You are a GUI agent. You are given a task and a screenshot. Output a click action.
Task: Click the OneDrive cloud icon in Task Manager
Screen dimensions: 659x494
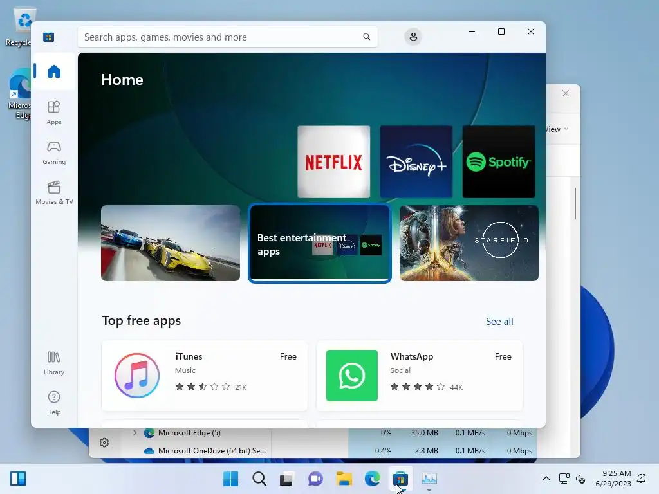pos(149,451)
